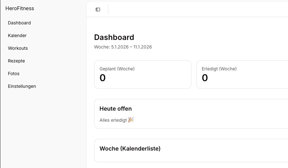Click the empty top header bar

196,10
